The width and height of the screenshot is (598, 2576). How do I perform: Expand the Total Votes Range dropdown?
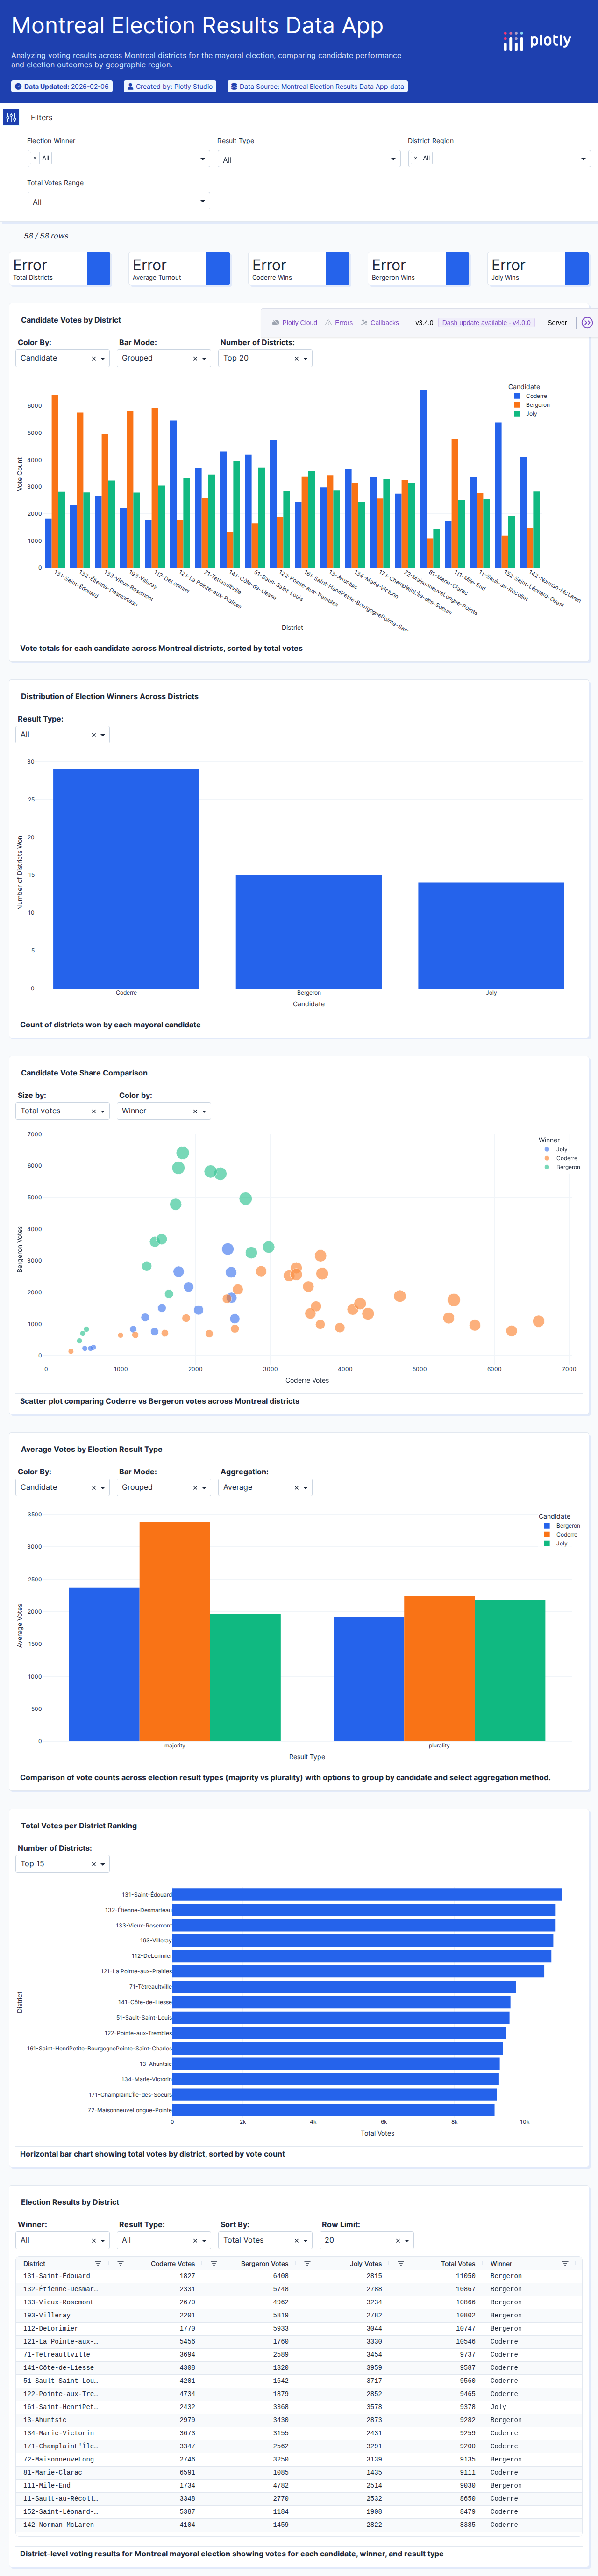point(118,201)
